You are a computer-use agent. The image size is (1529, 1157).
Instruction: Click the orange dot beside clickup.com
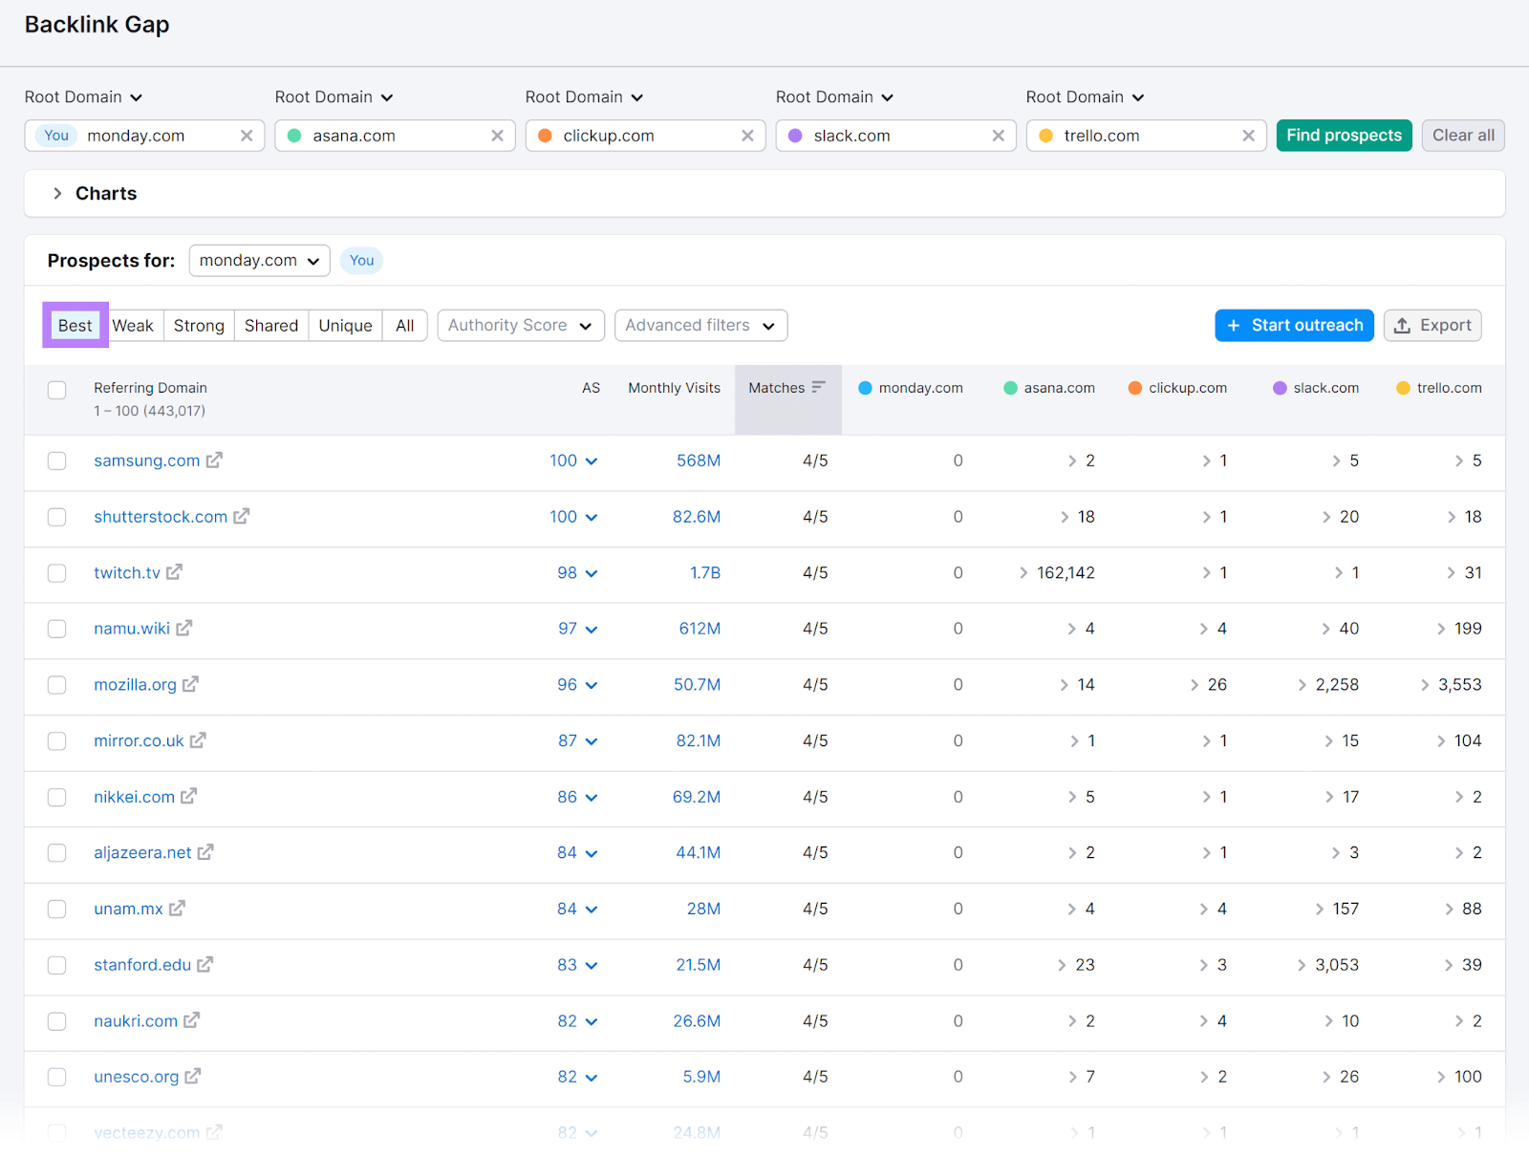pos(1134,388)
